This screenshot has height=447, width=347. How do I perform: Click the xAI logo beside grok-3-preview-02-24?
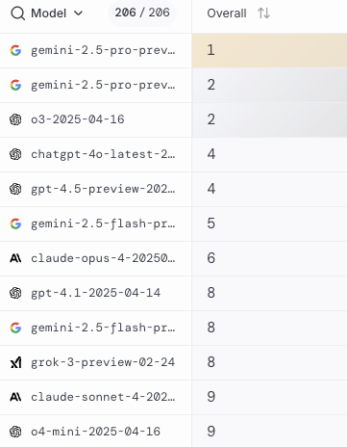15,362
